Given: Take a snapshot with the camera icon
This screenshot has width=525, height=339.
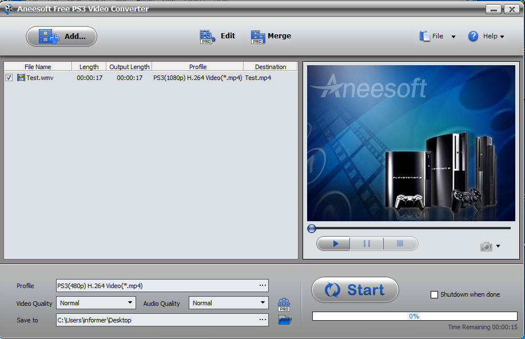Looking at the screenshot, I should point(485,246).
